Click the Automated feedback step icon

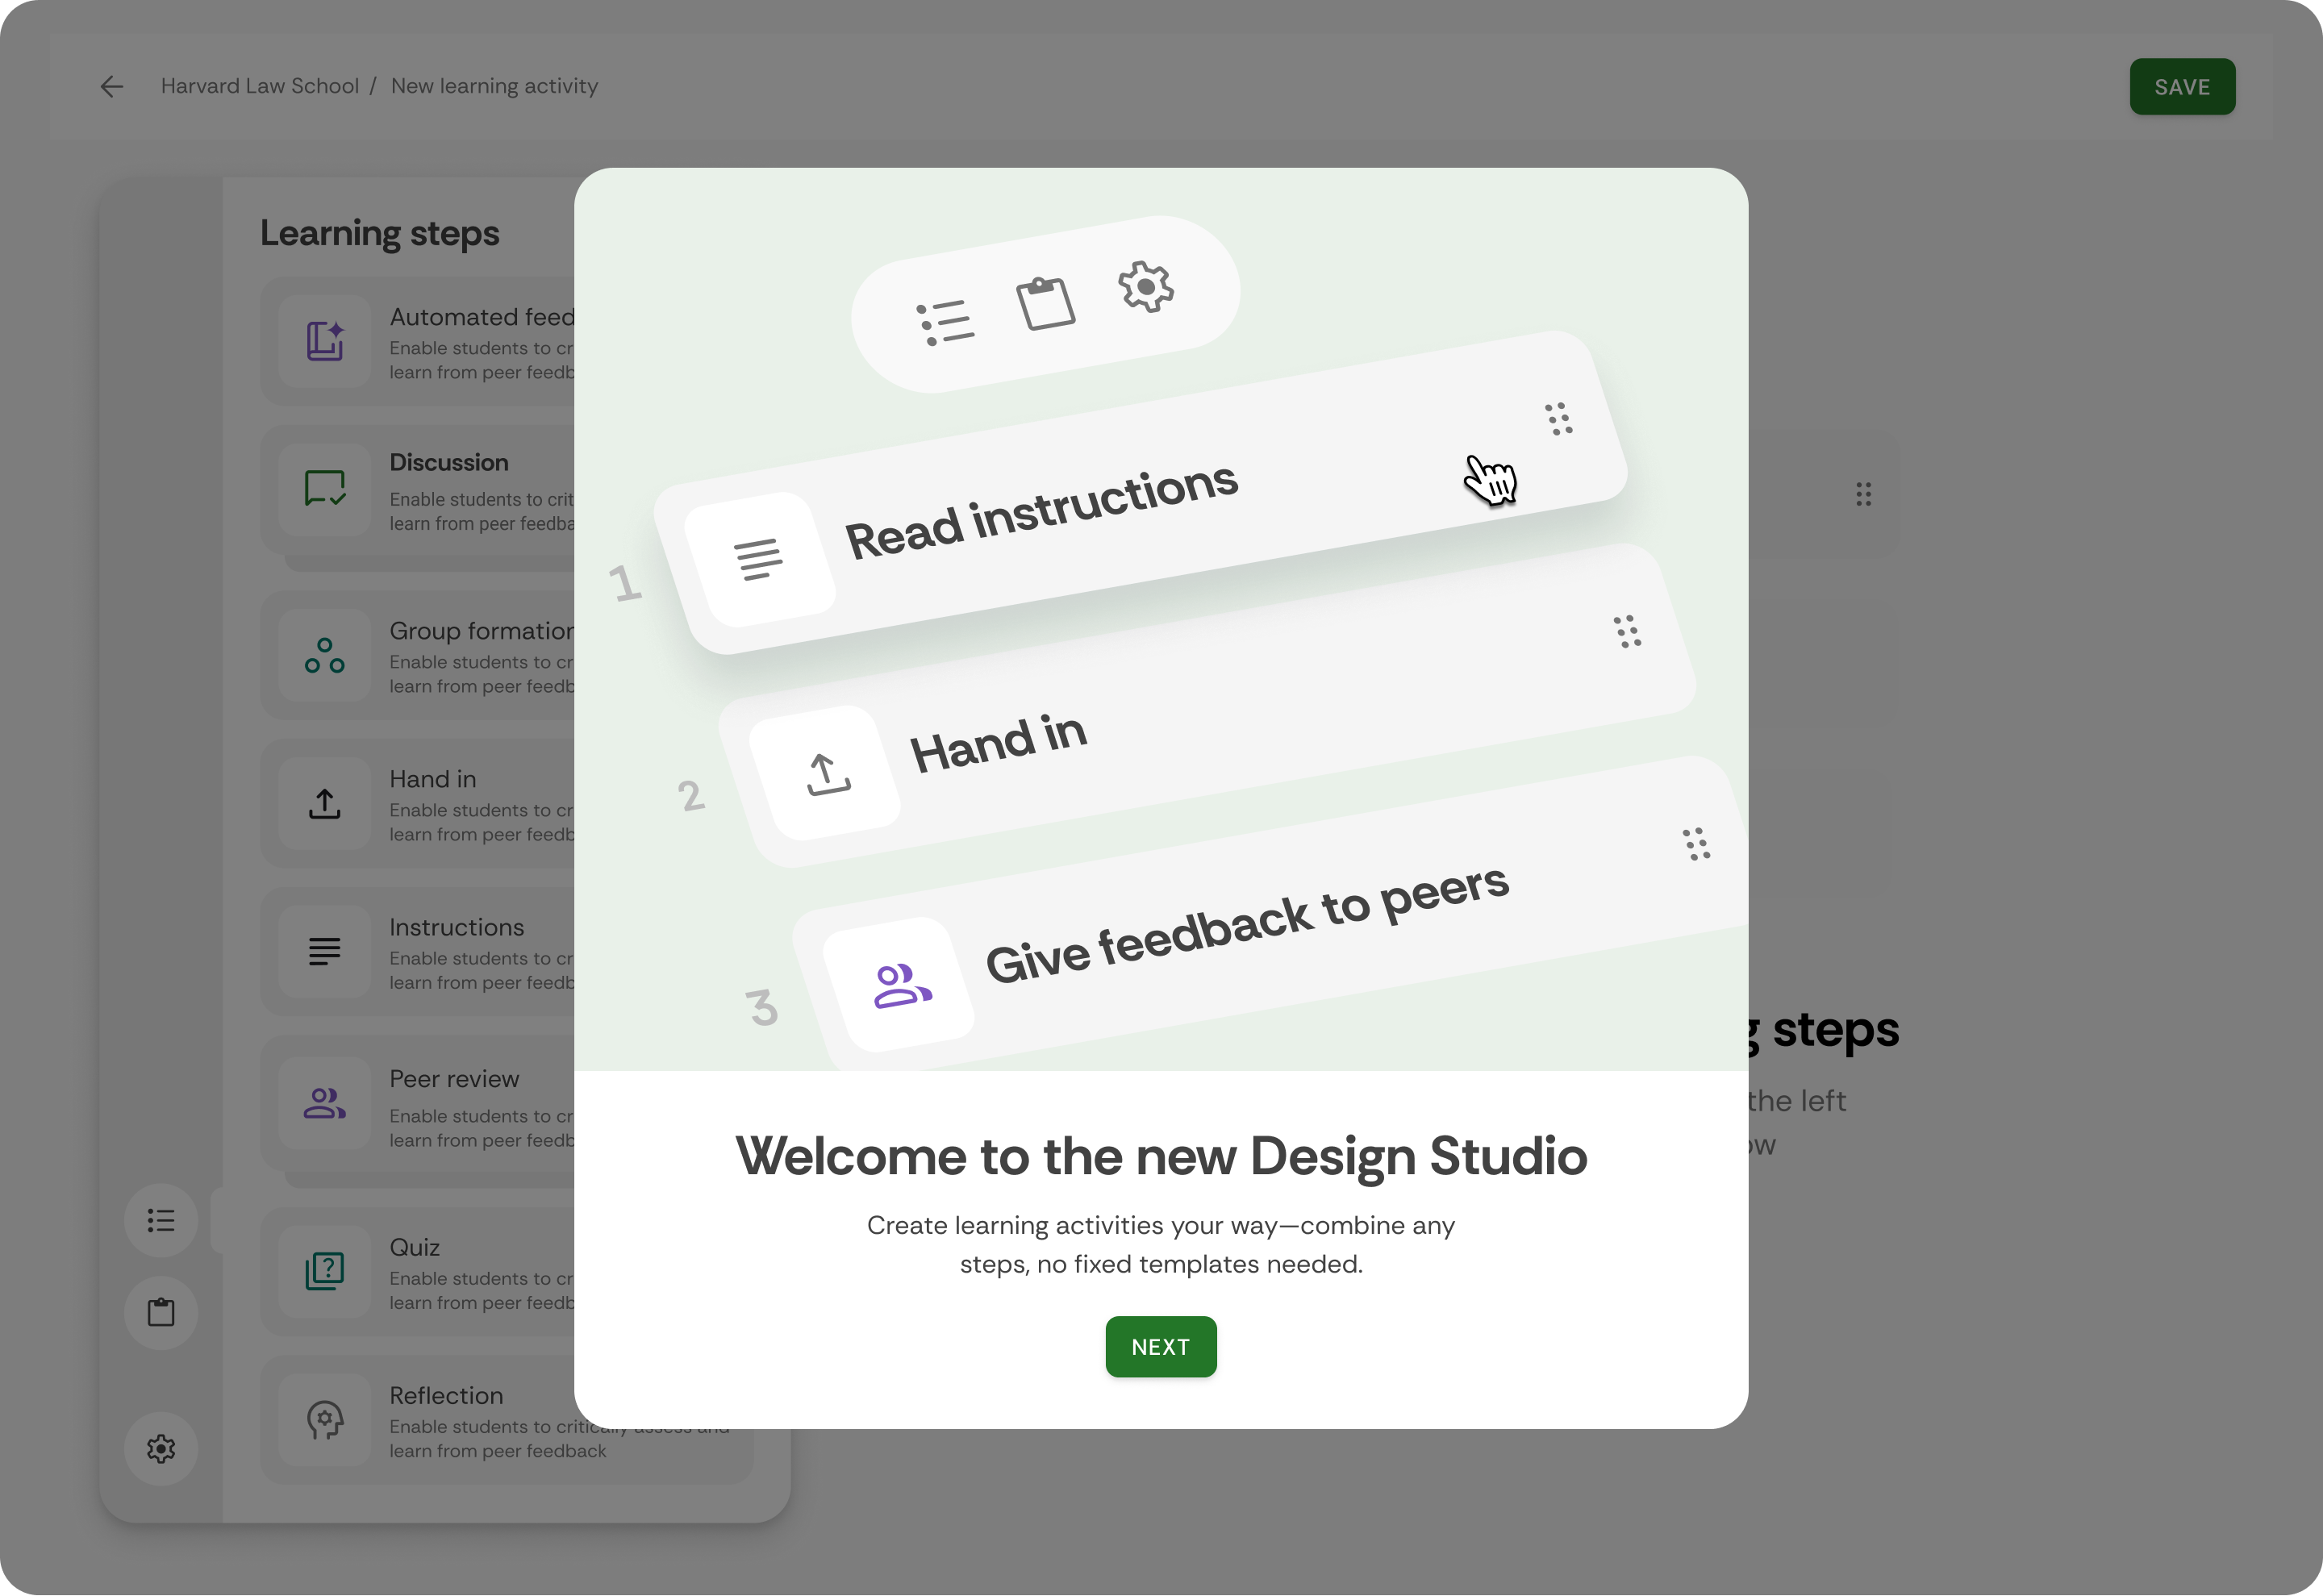(x=325, y=341)
